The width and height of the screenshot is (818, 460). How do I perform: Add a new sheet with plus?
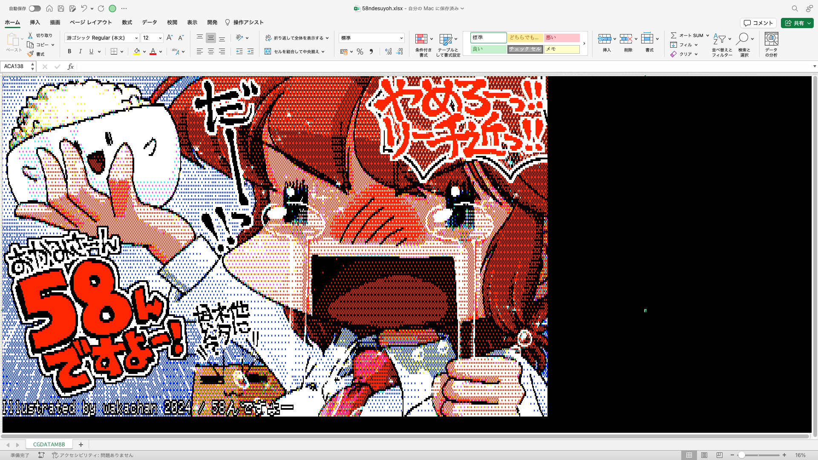click(x=81, y=444)
